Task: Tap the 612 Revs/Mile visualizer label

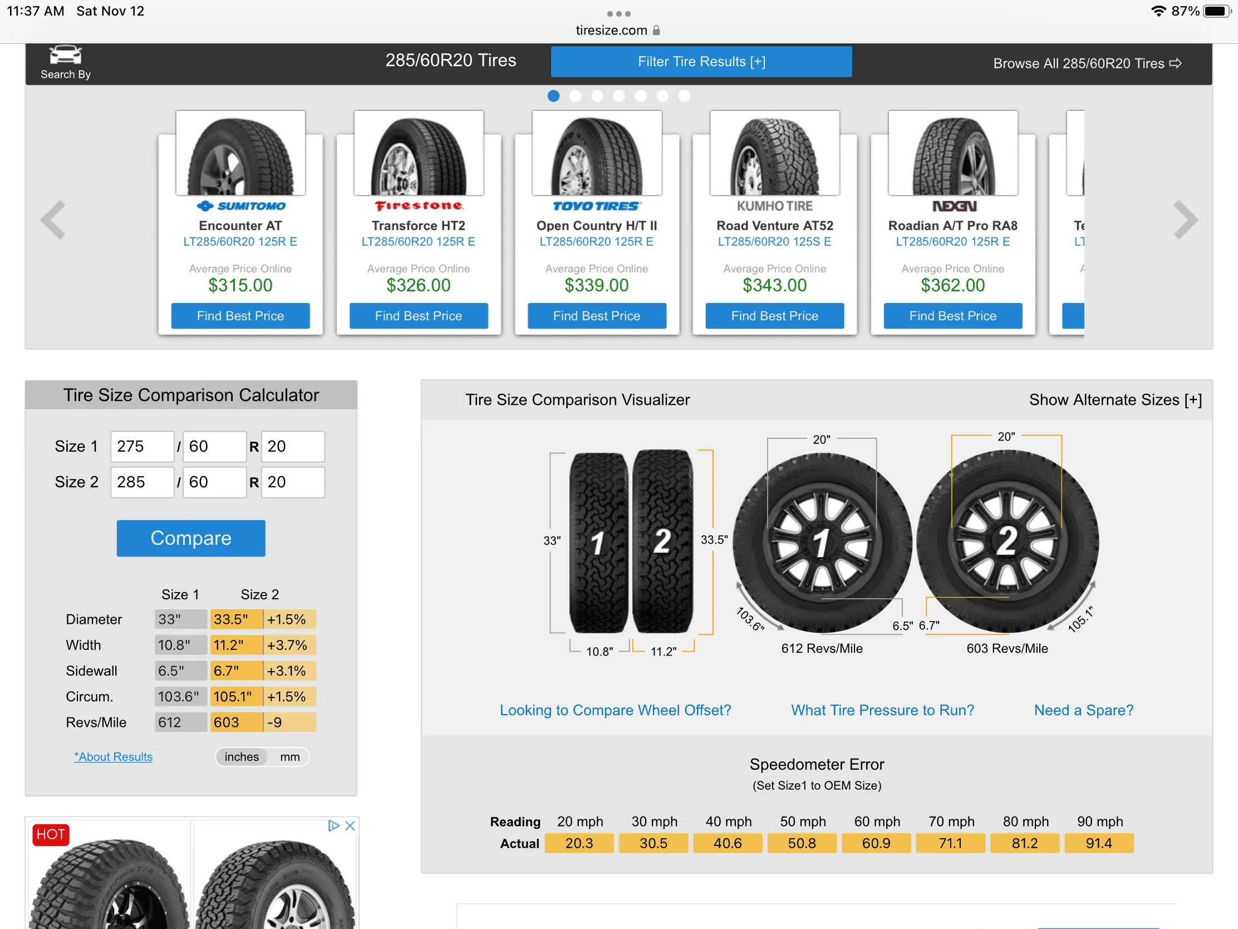Action: (822, 648)
